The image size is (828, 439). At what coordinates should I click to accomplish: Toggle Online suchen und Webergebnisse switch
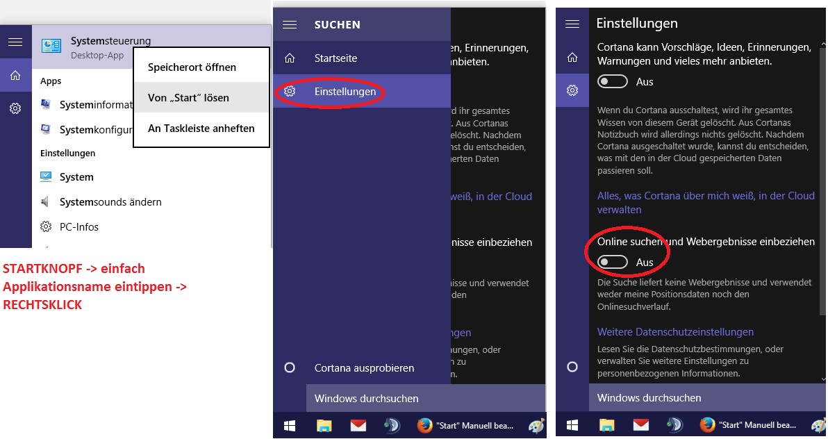(x=613, y=262)
